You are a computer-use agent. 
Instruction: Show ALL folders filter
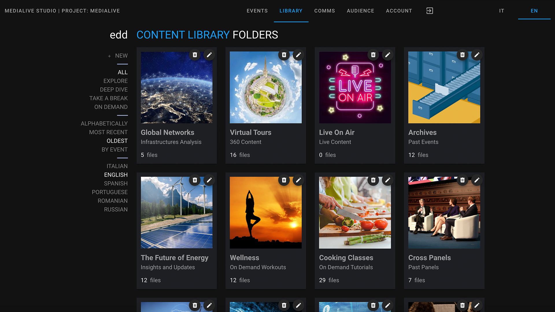[123, 72]
